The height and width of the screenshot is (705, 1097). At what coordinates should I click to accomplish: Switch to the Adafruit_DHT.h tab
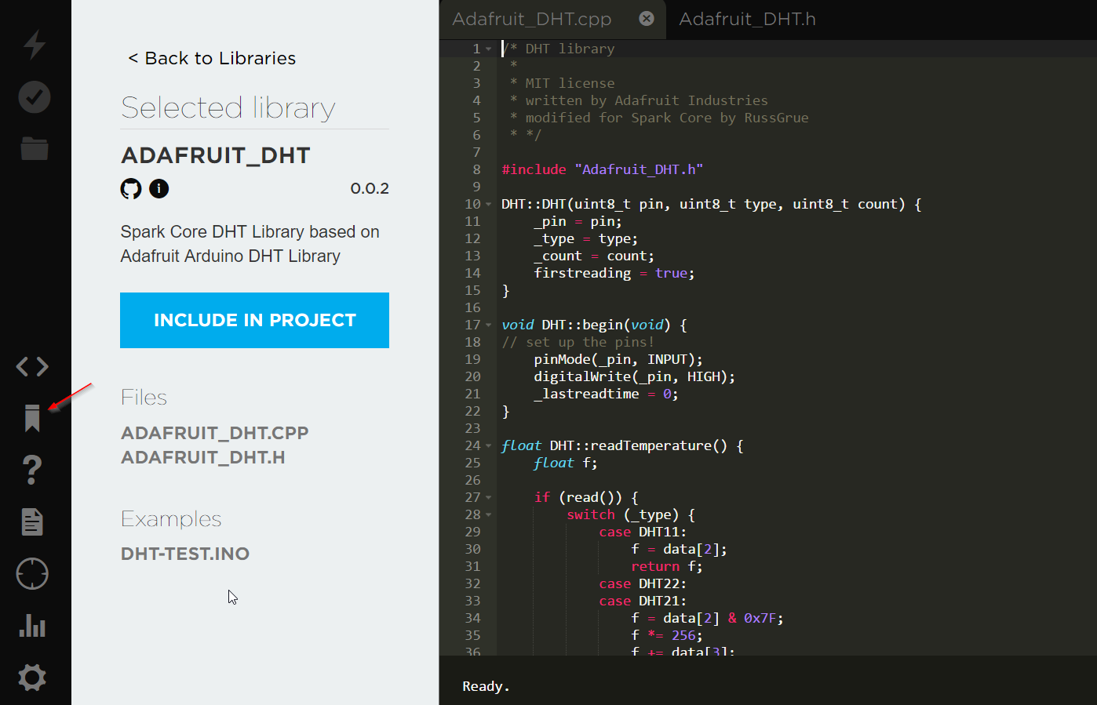[747, 20]
